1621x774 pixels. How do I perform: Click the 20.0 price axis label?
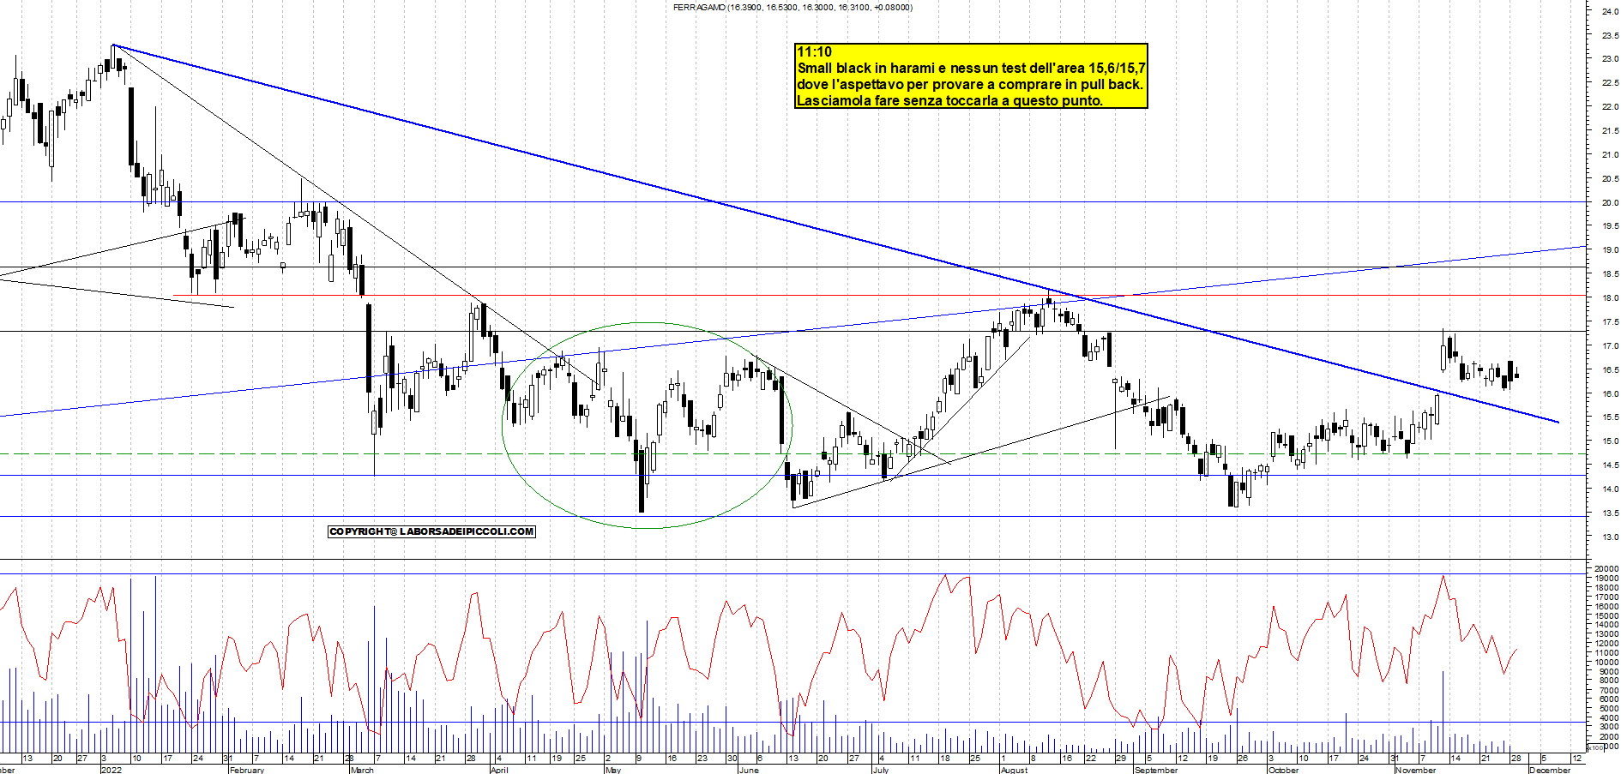[1610, 203]
